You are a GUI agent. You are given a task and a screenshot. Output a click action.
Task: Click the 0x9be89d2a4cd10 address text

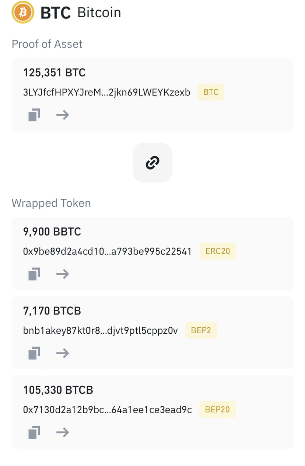[107, 251]
